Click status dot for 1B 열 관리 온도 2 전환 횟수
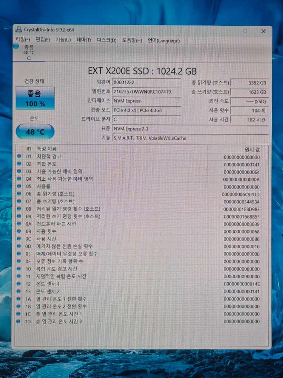This screenshot has width=283, height=378. (19, 306)
